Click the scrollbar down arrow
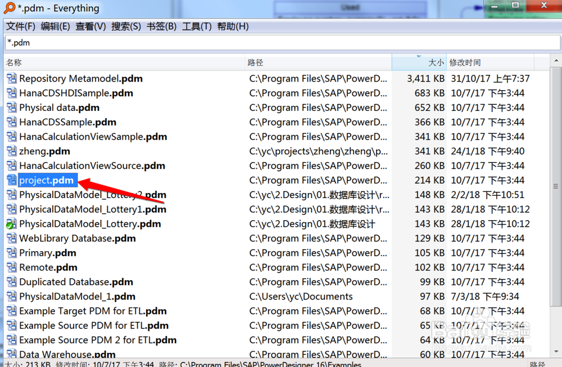 click(x=556, y=352)
